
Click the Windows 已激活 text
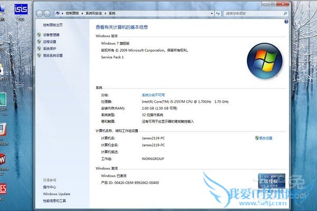coord(114,176)
